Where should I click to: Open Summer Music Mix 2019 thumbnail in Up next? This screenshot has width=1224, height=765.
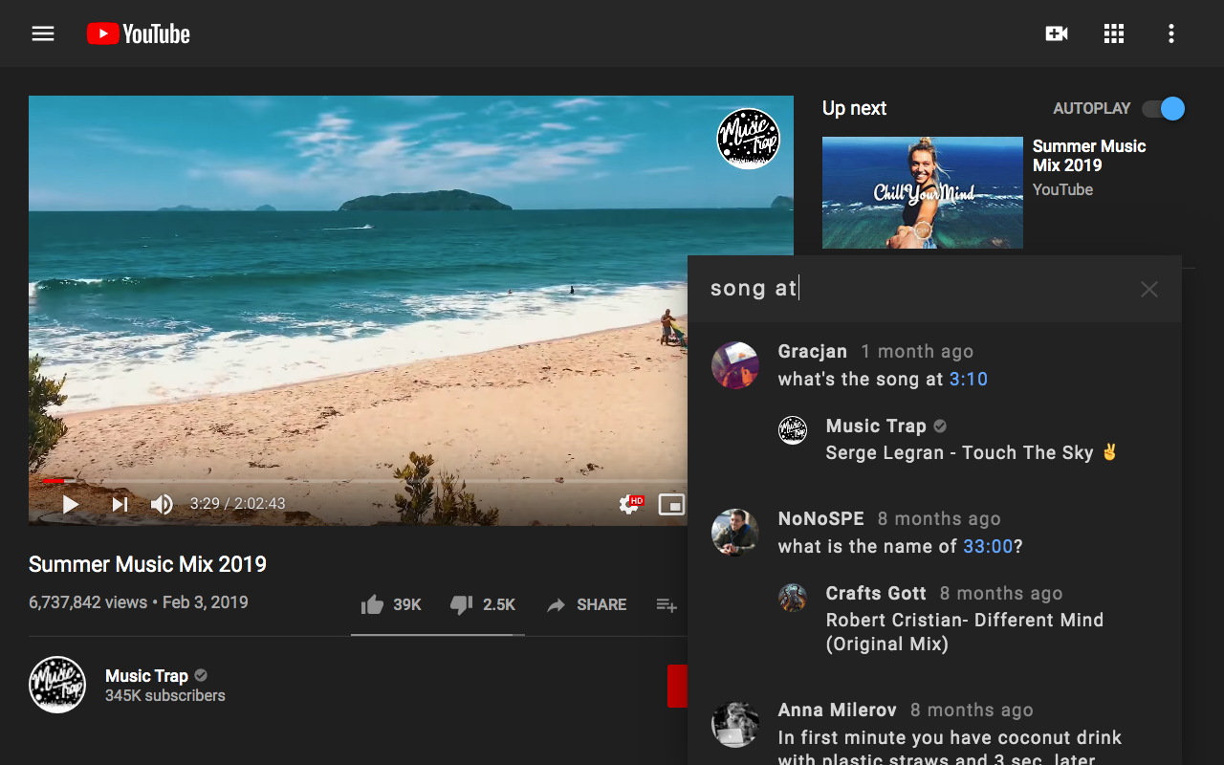tap(923, 192)
